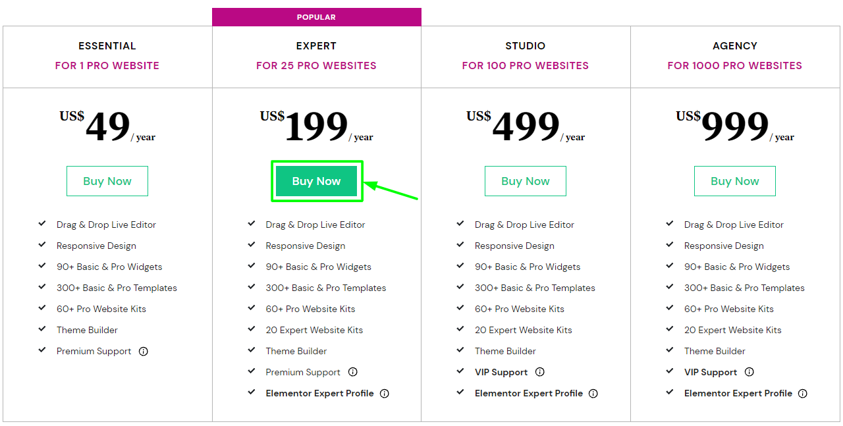Screen dimensions: 843x426
Task: Click Buy Now for the Essential plan
Action: coord(107,181)
